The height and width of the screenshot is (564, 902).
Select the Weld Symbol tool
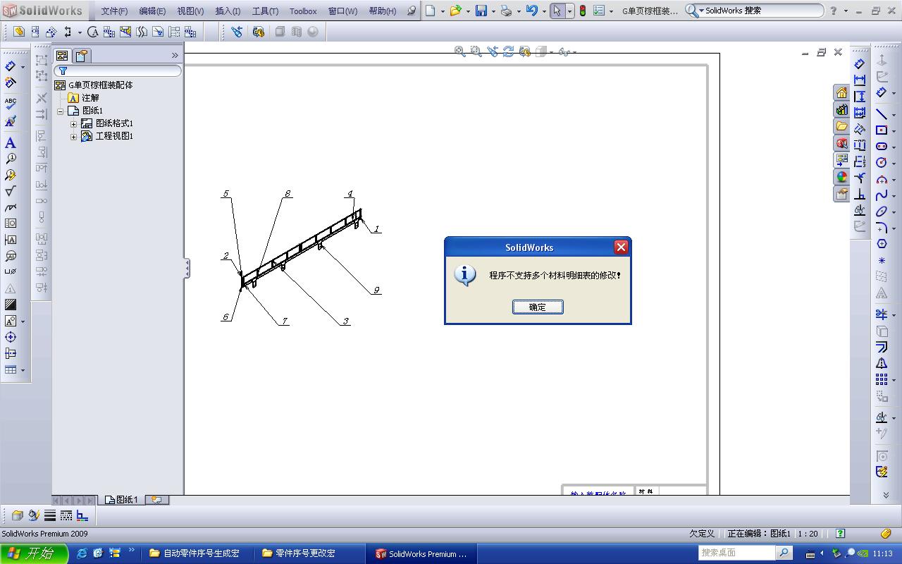(x=11, y=207)
